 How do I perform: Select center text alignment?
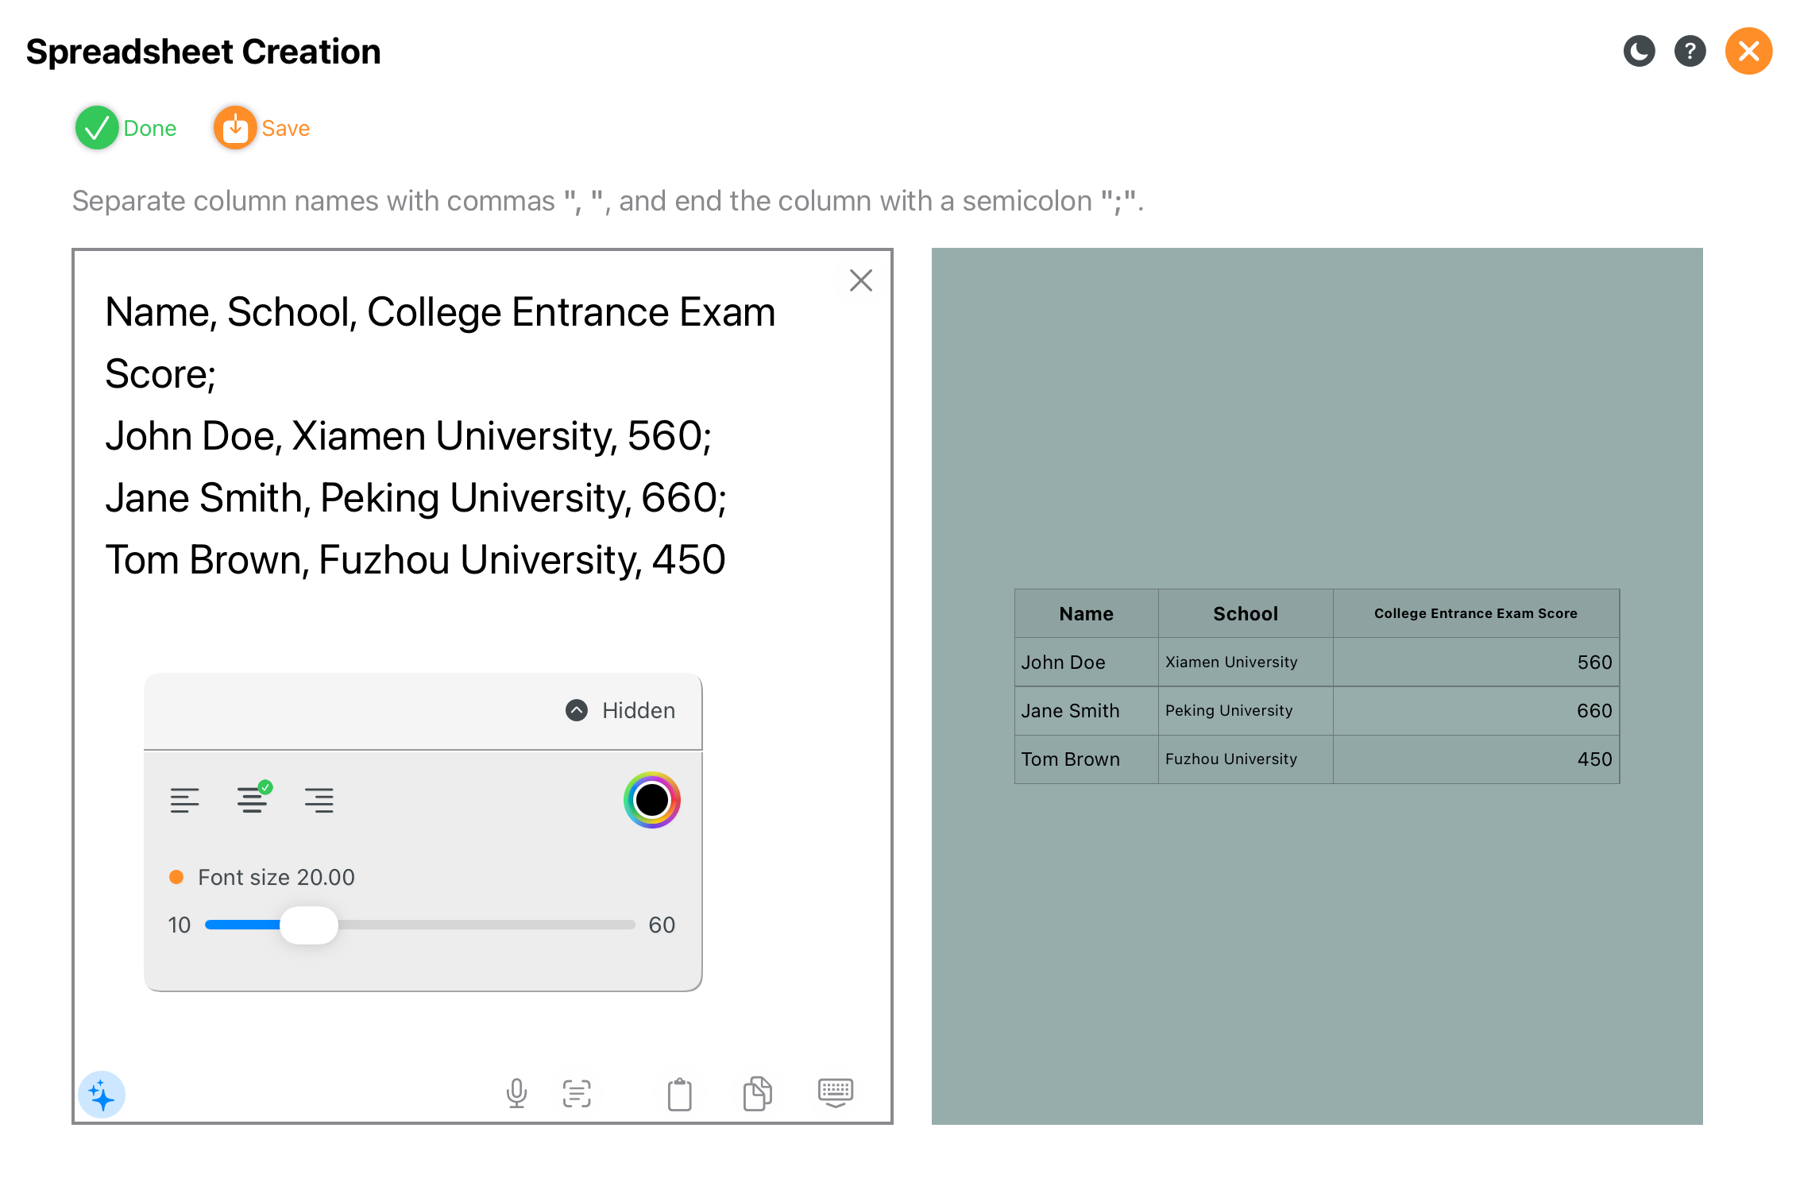[x=252, y=800]
